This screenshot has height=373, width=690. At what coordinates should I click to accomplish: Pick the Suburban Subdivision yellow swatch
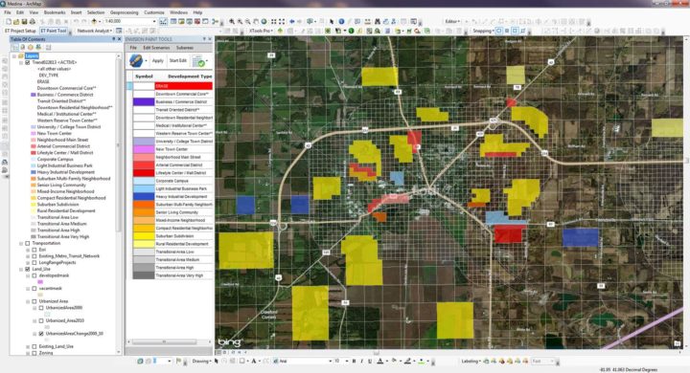[x=144, y=236]
